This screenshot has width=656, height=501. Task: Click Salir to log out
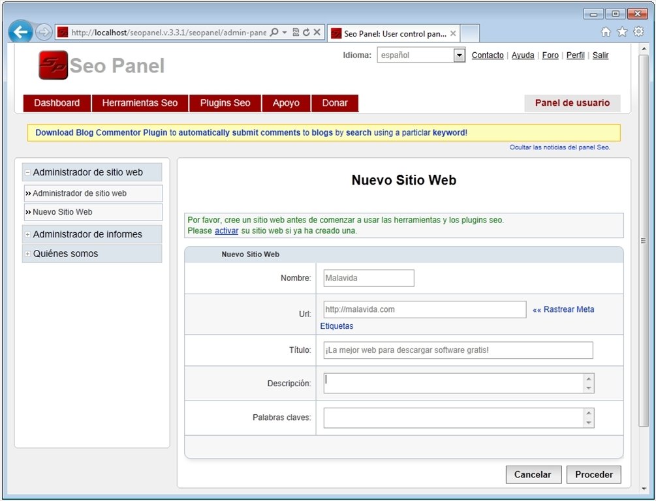pyautogui.click(x=601, y=55)
